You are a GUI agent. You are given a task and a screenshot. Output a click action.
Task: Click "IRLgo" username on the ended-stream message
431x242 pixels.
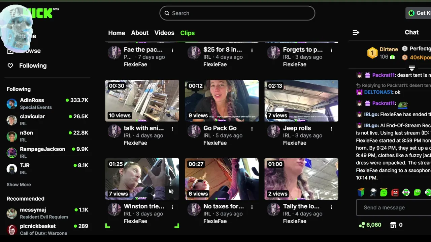coord(371,114)
